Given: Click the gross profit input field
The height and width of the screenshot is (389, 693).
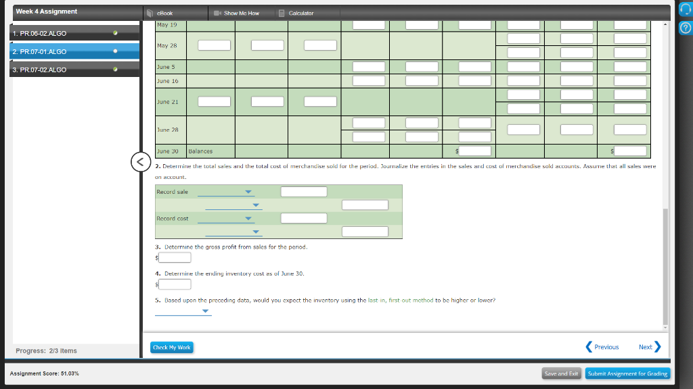Looking at the screenshot, I should (175, 257).
